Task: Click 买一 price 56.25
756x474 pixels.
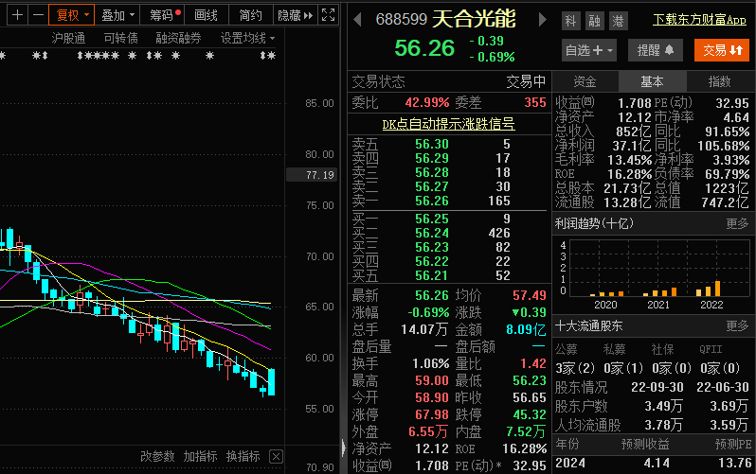Action: point(432,219)
